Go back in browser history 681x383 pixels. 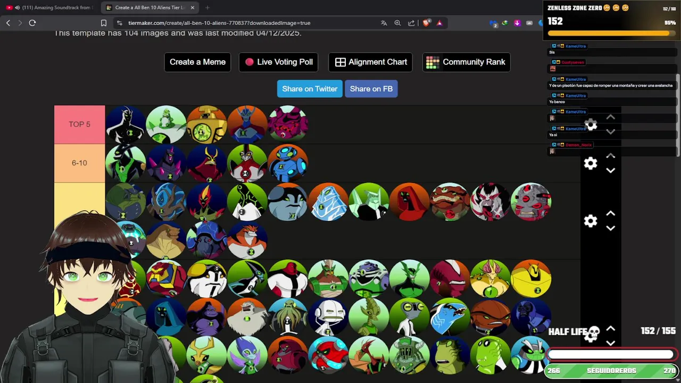[x=8, y=23]
